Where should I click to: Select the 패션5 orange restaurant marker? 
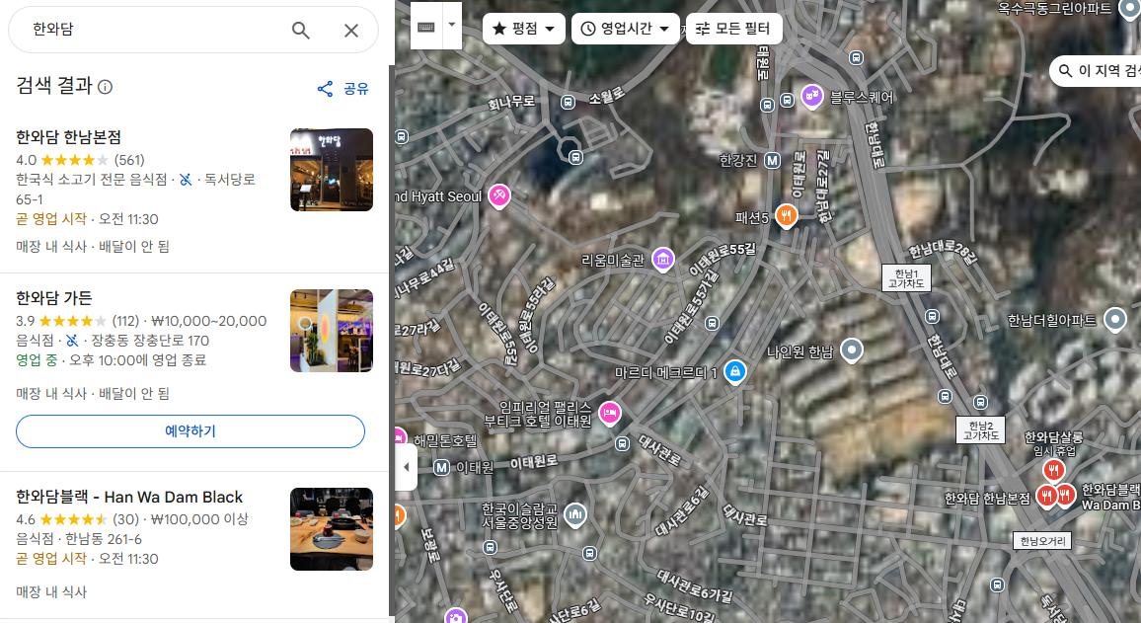click(x=786, y=215)
